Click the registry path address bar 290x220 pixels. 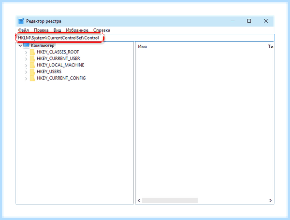(x=145, y=38)
